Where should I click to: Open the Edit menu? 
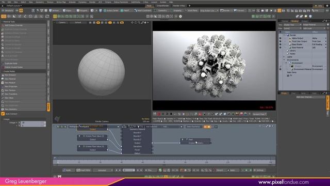[x=9, y=2]
